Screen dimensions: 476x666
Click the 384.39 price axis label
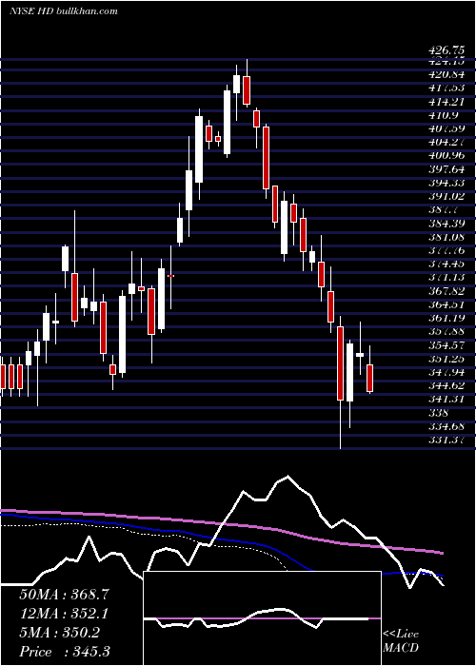(446, 224)
